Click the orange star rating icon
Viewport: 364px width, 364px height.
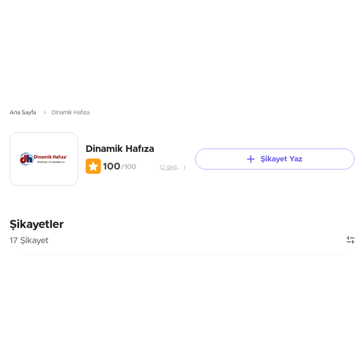point(93,166)
